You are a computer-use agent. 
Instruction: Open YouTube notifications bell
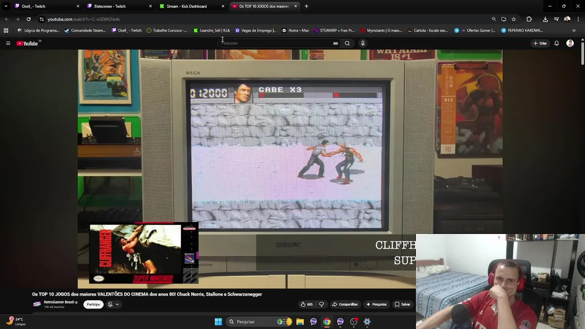(x=557, y=43)
